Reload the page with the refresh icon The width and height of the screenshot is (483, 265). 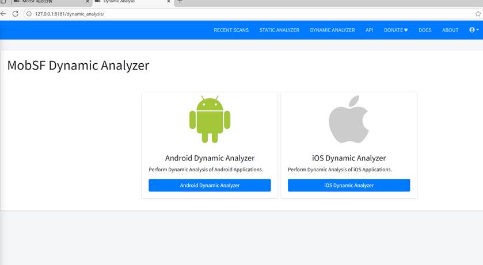(x=15, y=14)
